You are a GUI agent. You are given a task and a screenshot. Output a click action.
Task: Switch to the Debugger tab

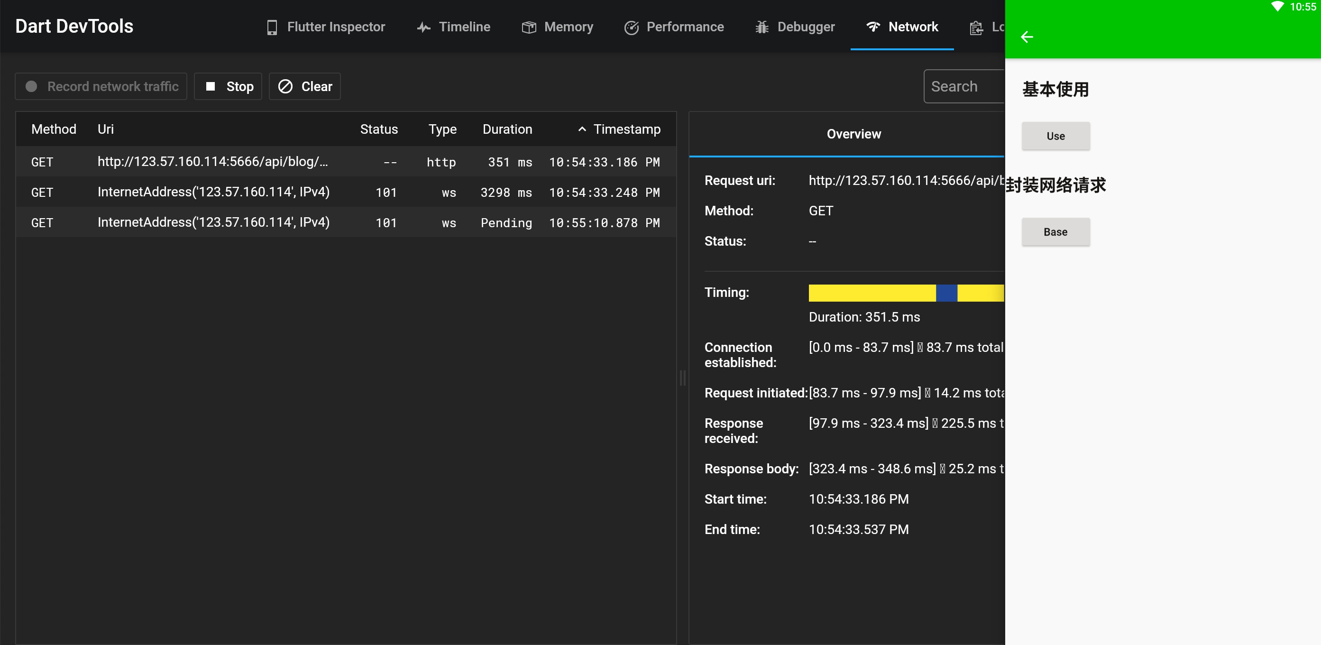806,27
